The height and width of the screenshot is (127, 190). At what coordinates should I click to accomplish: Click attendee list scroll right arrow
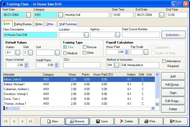(x=153, y=108)
